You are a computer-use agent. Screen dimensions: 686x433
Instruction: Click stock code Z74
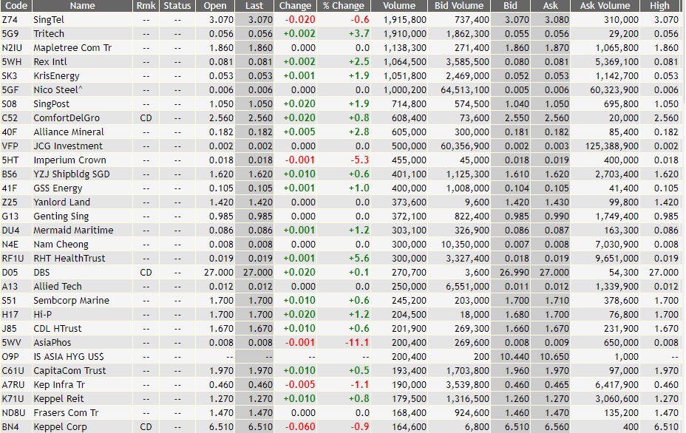(9, 20)
